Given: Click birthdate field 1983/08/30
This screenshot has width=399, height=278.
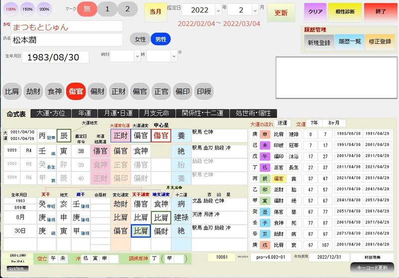Looking at the screenshot, I should coord(55,57).
